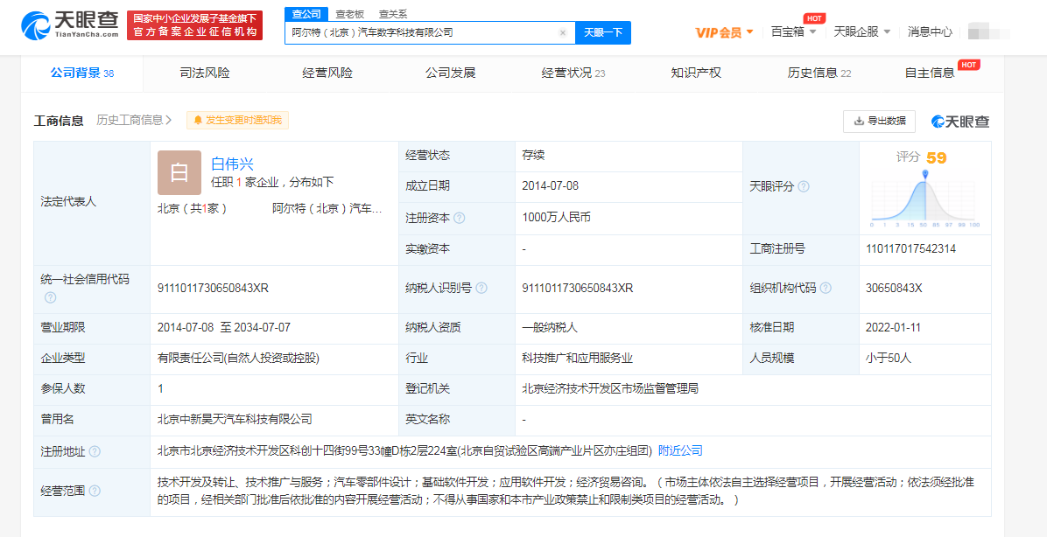Click the 白 avatar of the legal representative

coord(179,173)
